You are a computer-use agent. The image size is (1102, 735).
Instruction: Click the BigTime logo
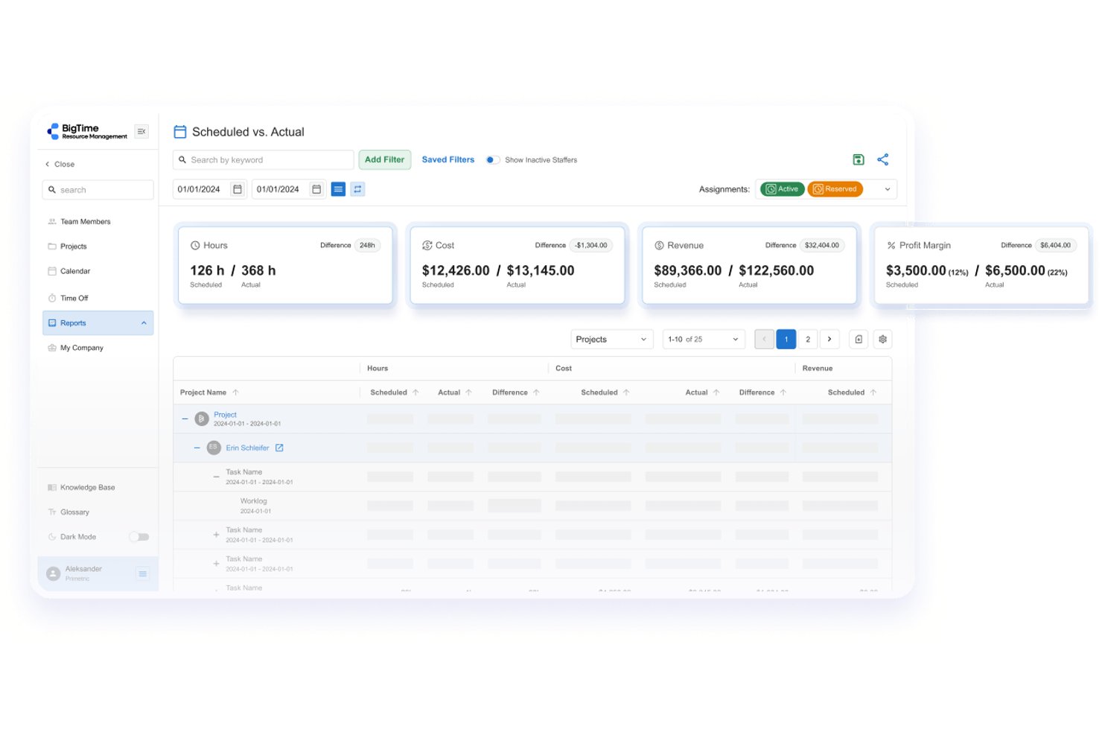(87, 132)
